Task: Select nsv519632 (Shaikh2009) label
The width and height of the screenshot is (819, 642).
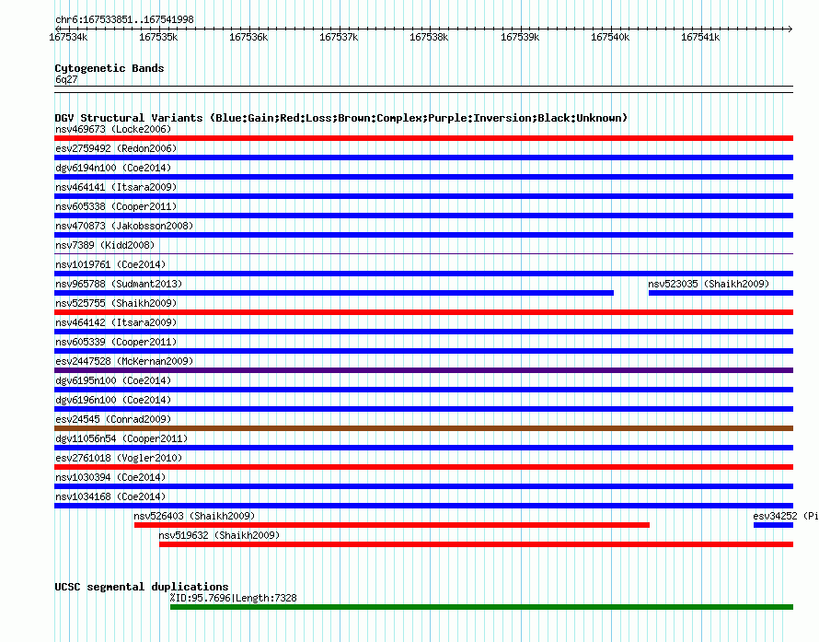Action: [x=219, y=535]
